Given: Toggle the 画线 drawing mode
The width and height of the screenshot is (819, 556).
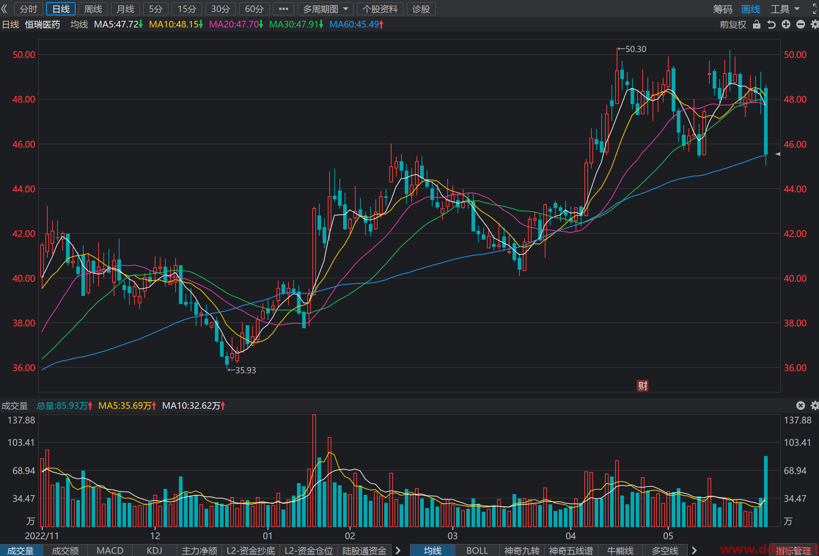Looking at the screenshot, I should (x=751, y=9).
